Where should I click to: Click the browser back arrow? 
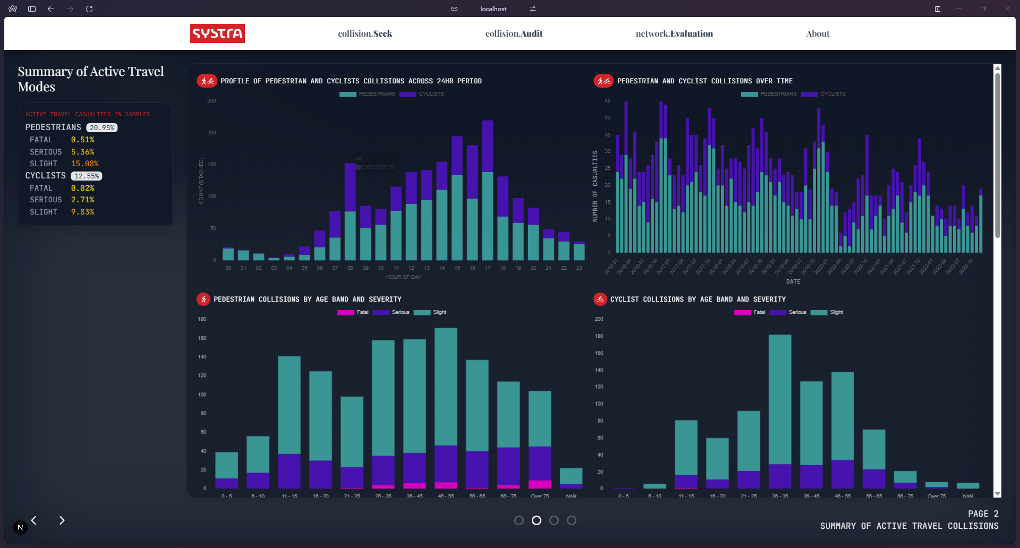click(x=51, y=9)
